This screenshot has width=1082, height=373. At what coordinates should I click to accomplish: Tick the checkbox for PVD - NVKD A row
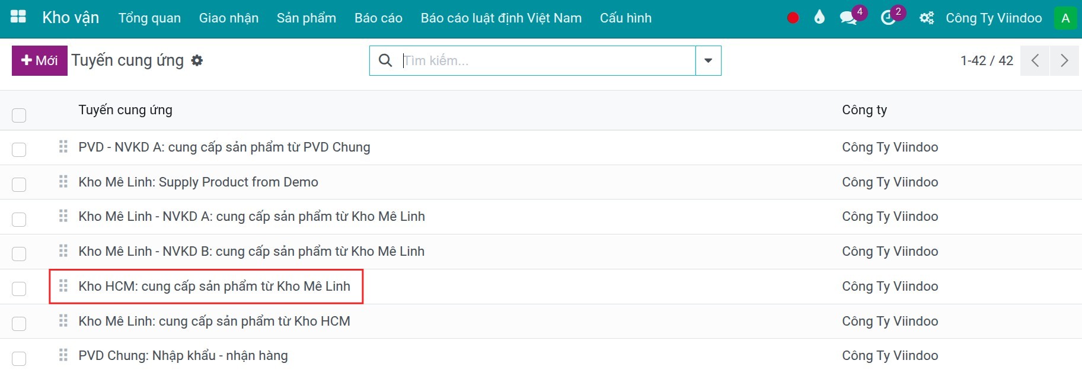(19, 149)
